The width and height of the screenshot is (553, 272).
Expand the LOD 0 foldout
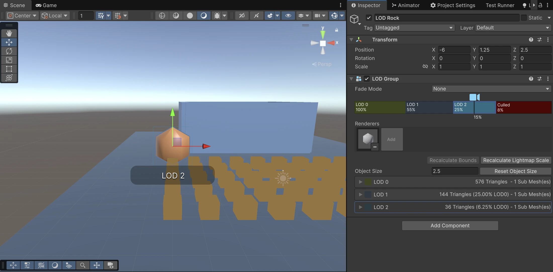coord(360,182)
